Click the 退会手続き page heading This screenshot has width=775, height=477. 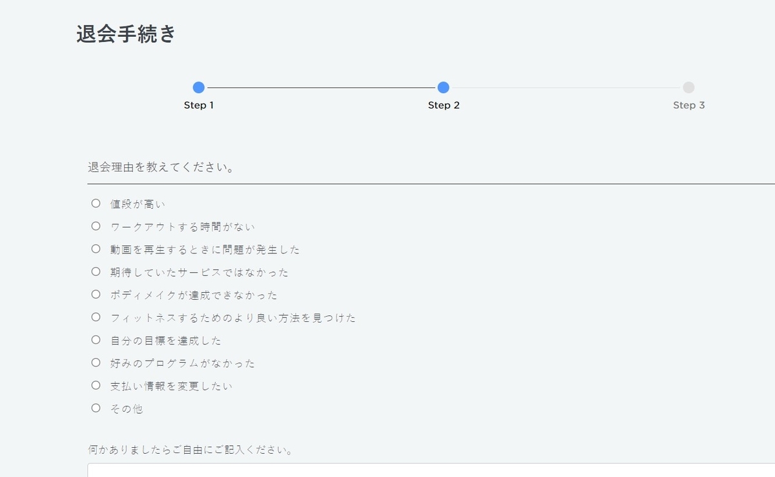pyautogui.click(x=126, y=34)
